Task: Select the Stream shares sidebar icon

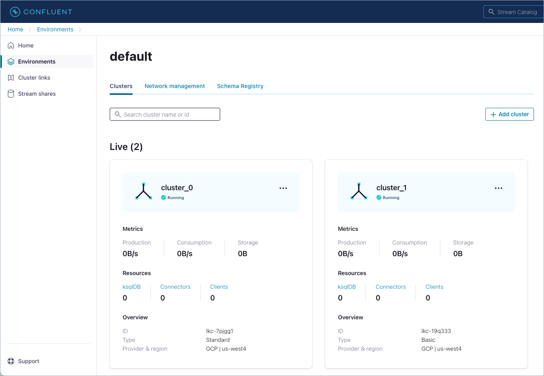Action: [11, 93]
